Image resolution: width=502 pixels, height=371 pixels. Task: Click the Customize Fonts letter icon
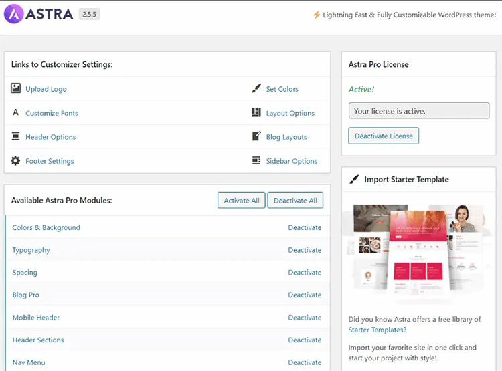tap(16, 112)
